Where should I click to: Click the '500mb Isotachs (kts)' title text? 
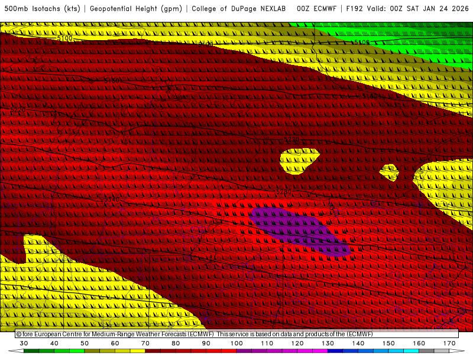(x=43, y=9)
